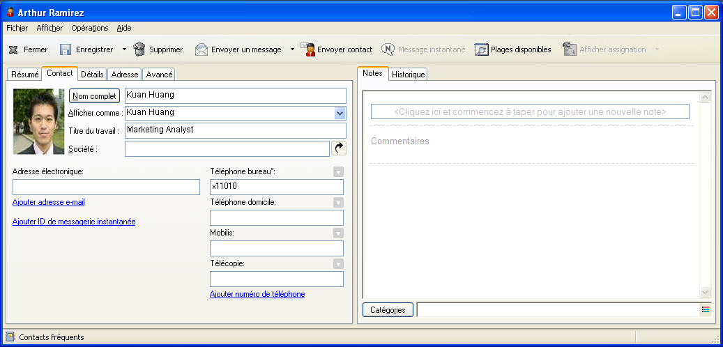Click the title bar application icon
Image resolution: width=723 pixels, height=347 pixels.
click(10, 12)
